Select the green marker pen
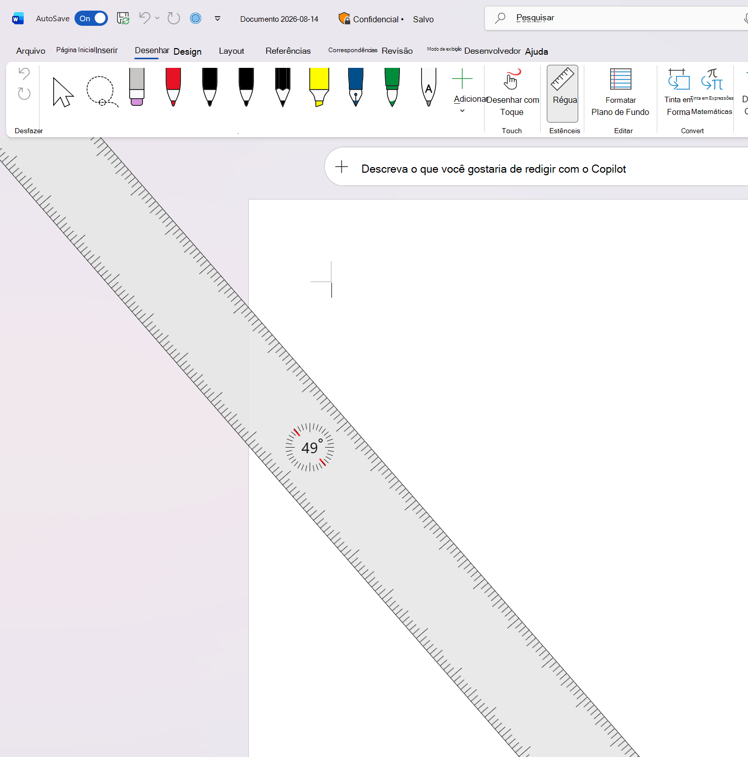This screenshot has height=757, width=748. (392, 87)
